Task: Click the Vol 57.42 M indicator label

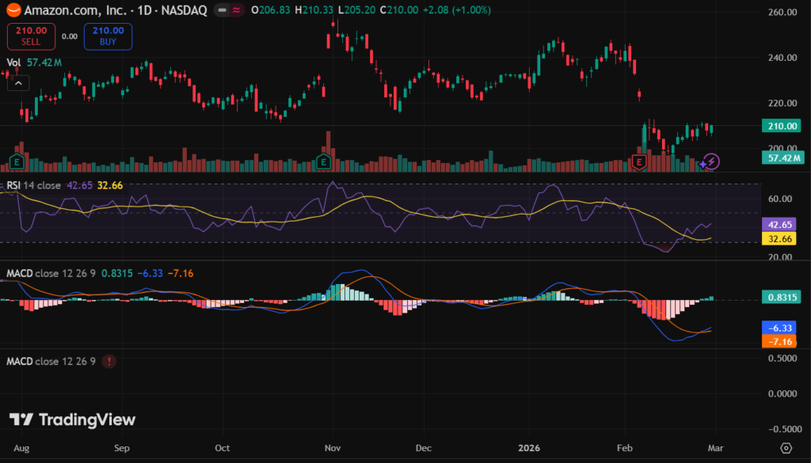Action: (x=33, y=62)
